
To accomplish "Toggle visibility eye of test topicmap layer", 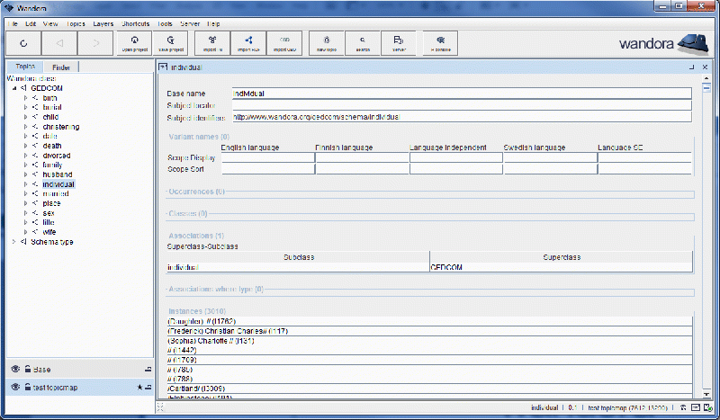I will click(15, 387).
